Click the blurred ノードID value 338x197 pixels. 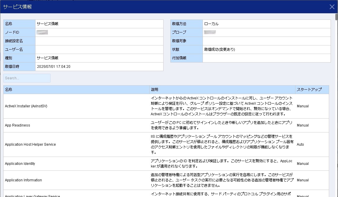click(42, 32)
